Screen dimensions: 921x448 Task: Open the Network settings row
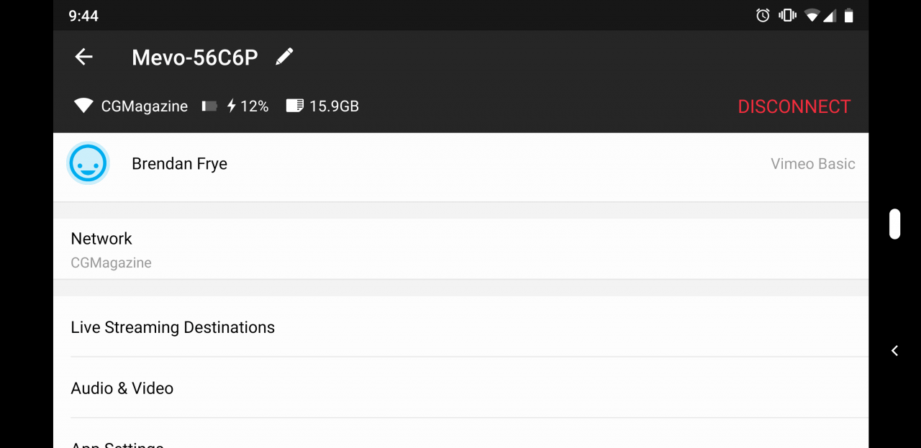point(460,249)
